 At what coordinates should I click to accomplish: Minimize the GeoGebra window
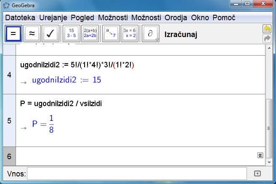pos(236,3)
